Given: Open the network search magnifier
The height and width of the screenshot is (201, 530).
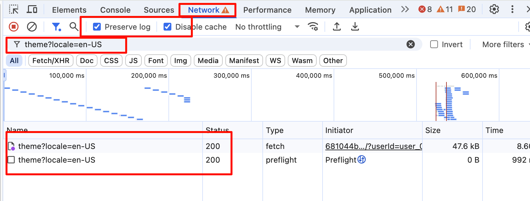Looking at the screenshot, I should [74, 27].
